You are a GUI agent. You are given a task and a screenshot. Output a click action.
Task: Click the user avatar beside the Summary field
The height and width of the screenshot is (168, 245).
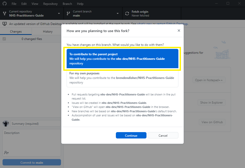pos(6,123)
